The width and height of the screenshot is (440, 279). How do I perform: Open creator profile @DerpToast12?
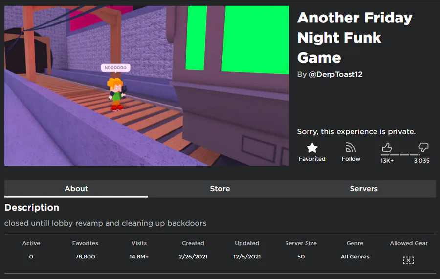[x=335, y=74]
